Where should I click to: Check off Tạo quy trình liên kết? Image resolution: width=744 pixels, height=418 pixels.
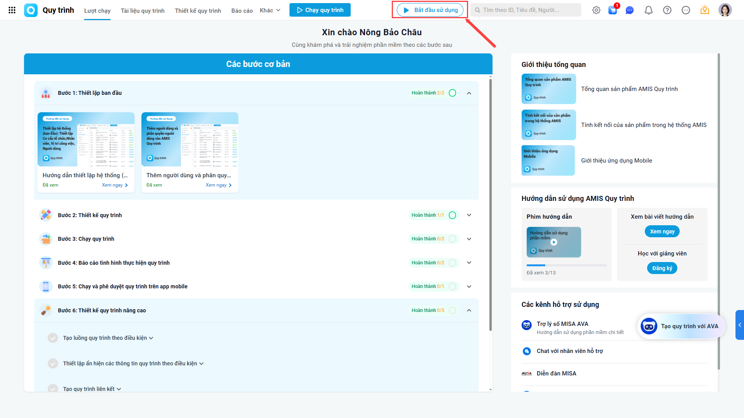pyautogui.click(x=53, y=389)
